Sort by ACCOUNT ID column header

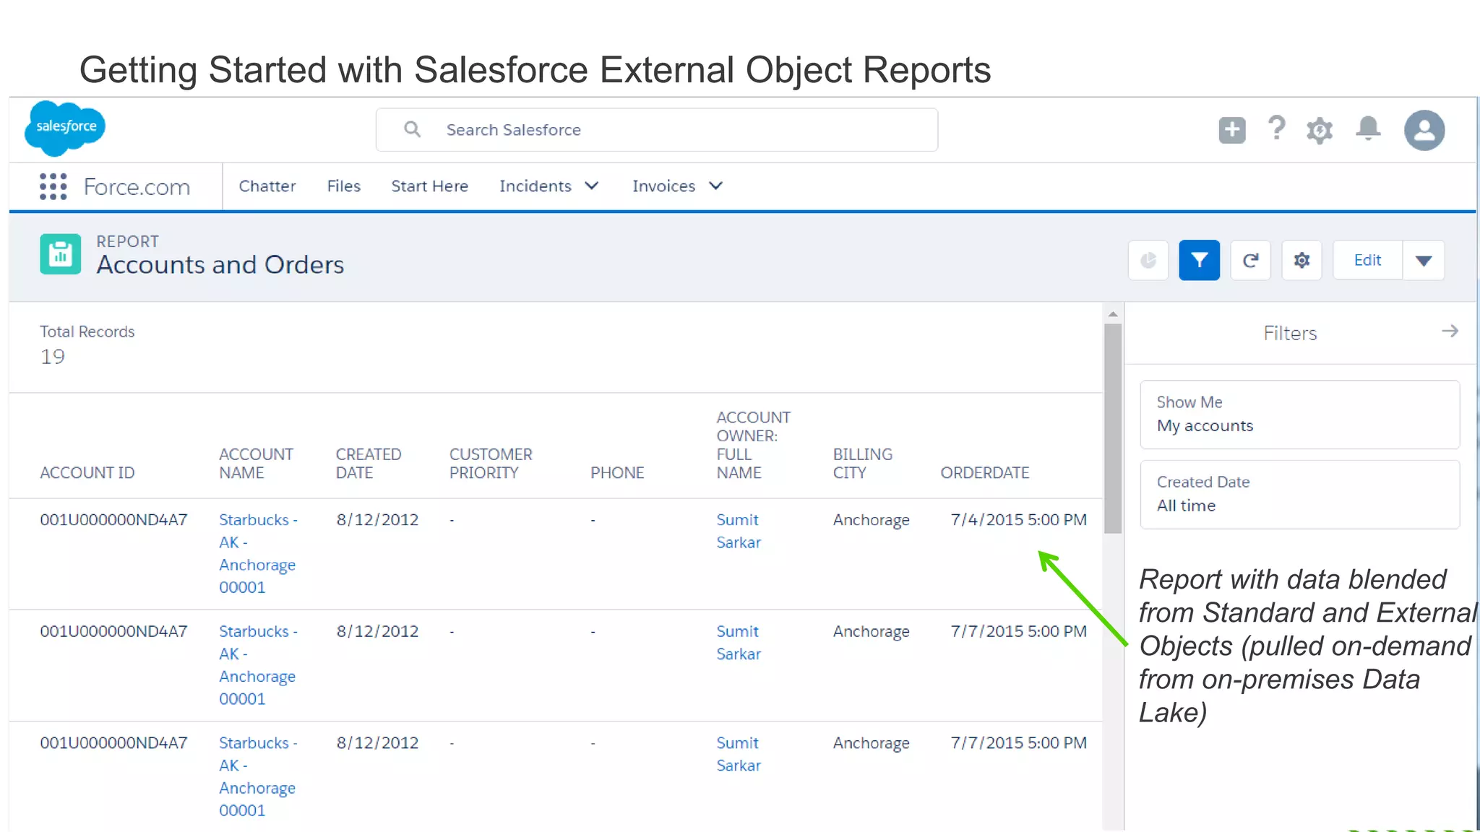click(x=87, y=472)
